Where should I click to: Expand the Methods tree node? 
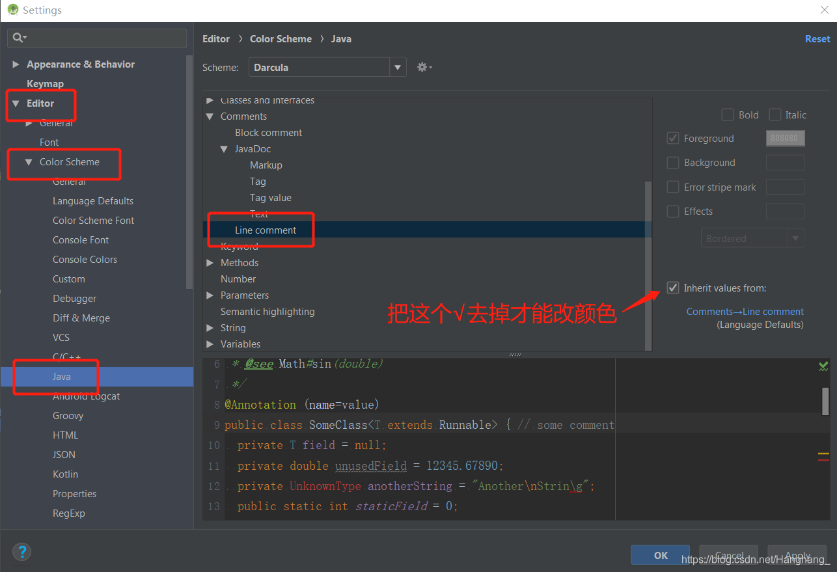click(210, 263)
